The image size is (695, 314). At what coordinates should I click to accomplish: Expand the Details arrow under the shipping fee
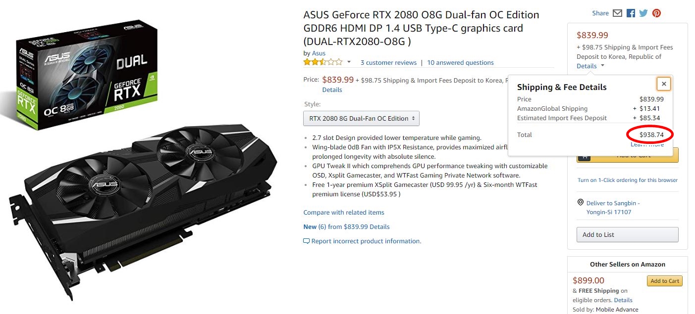(603, 66)
